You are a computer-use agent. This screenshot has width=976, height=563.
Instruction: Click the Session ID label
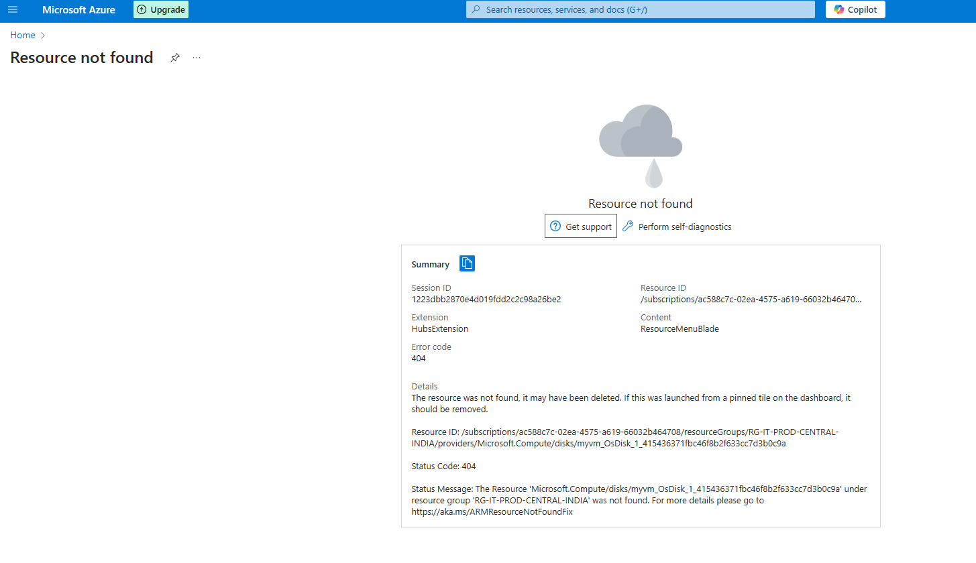click(x=431, y=288)
